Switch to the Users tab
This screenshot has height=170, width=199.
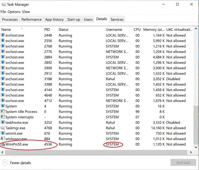point(88,19)
